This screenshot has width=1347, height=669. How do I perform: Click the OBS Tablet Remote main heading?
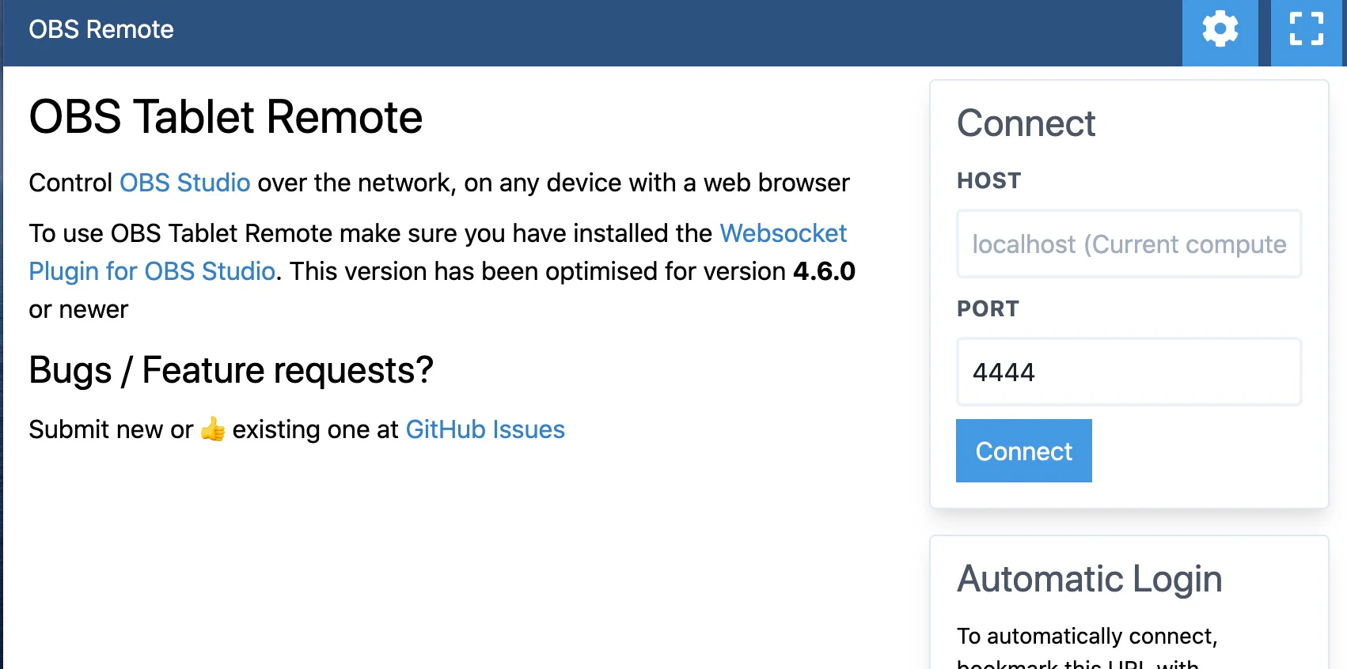point(226,117)
